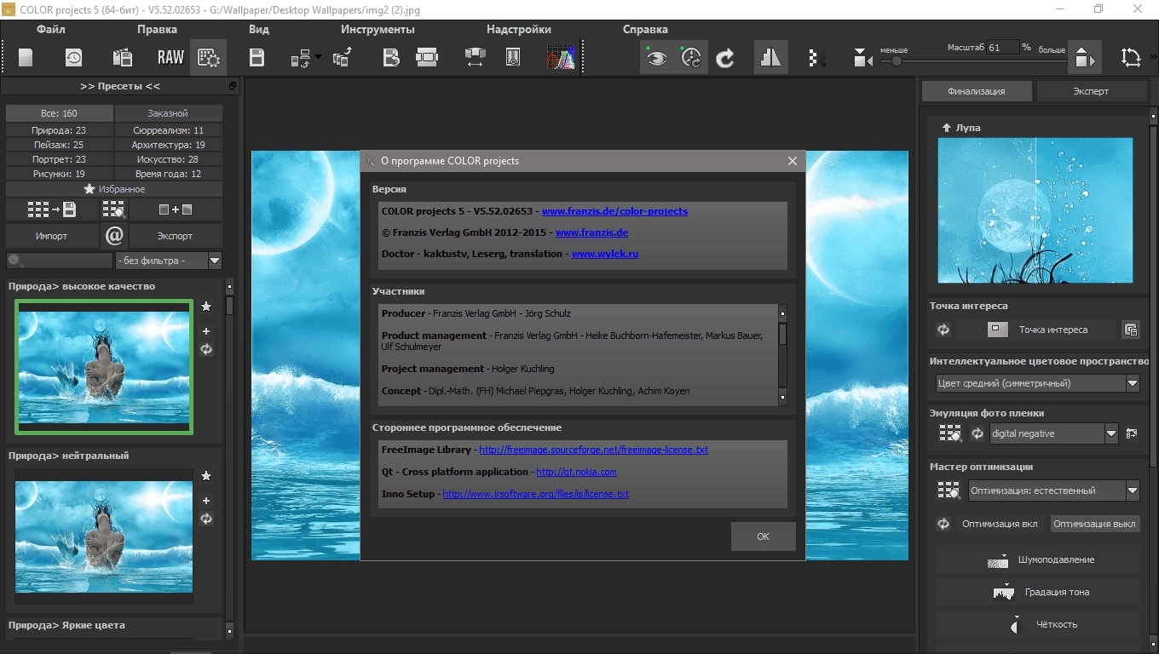Viewport: 1159px width, 654px height.
Task: Open Оптимизация: естественный dropdown
Action: (x=1054, y=490)
